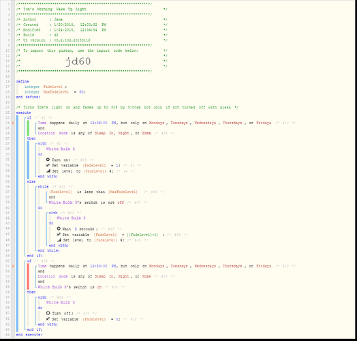Click the variable icon before Set variable FadeLevel = 1
This screenshot has width=357, height=341.
click(48, 165)
